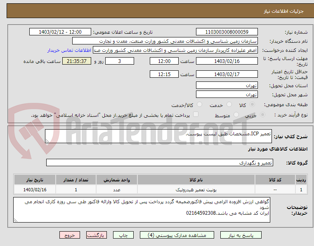The width and height of the screenshot is (314, 246).
Task: Click the نام دستگاه خریدار field
Action: 165,41
